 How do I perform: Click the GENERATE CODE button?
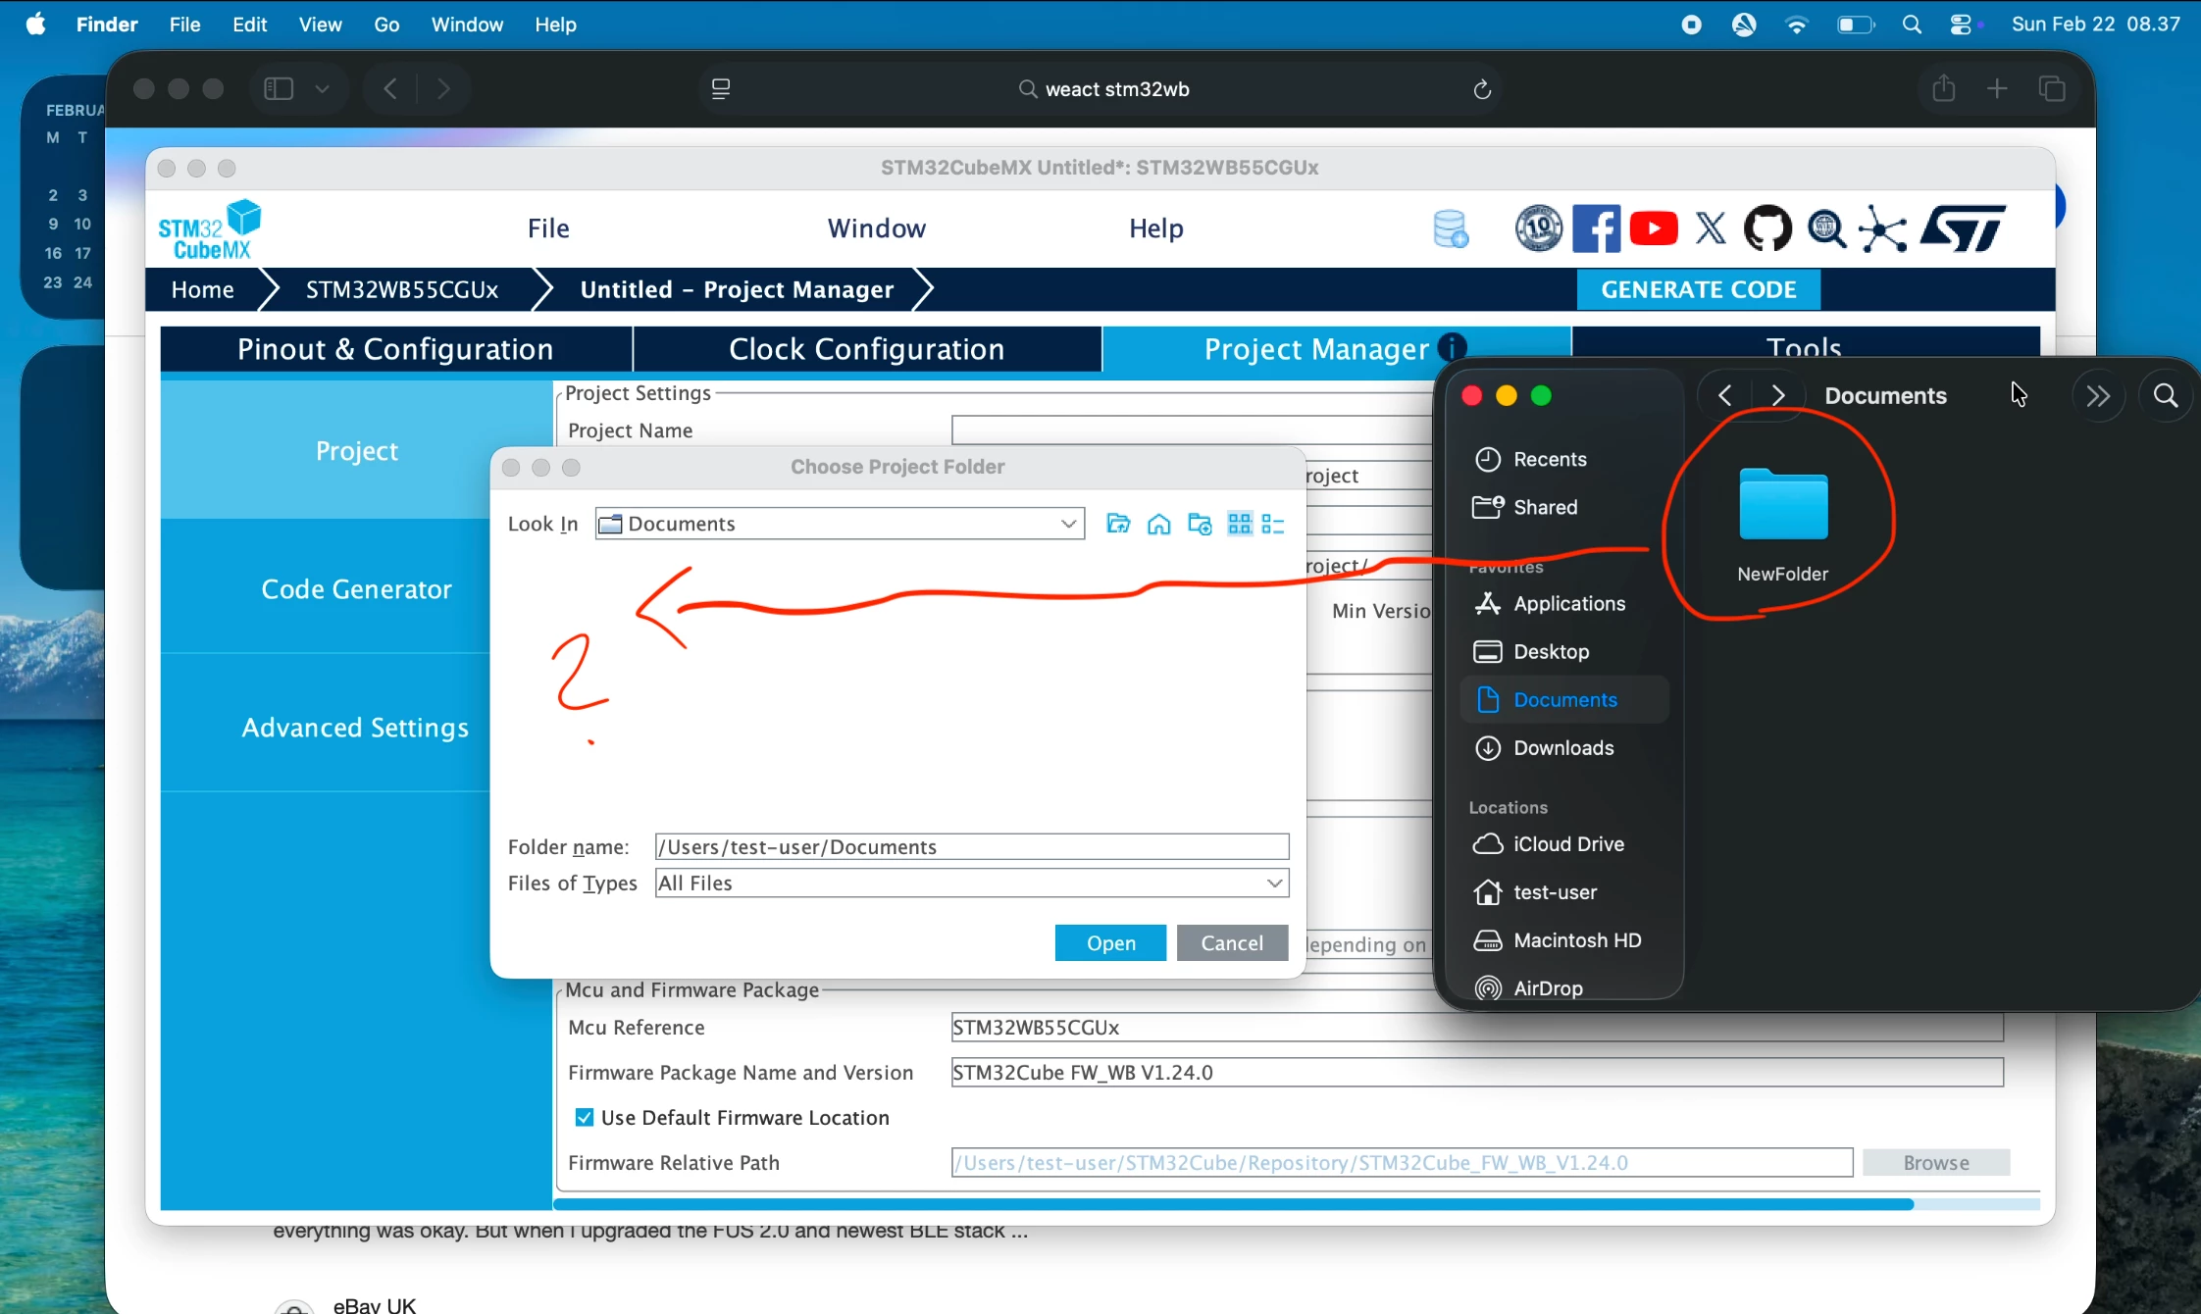tap(1699, 289)
